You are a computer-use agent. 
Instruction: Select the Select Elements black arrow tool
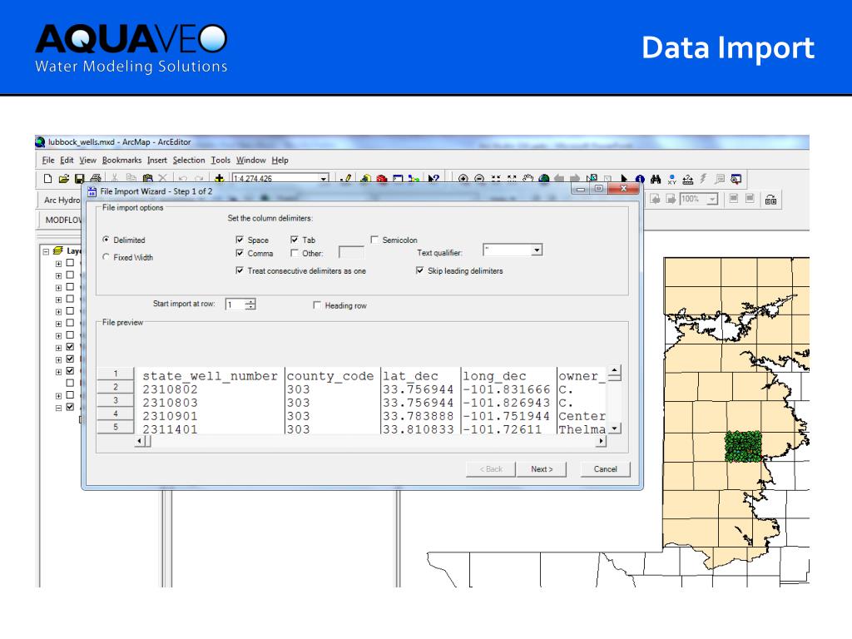pos(624,178)
